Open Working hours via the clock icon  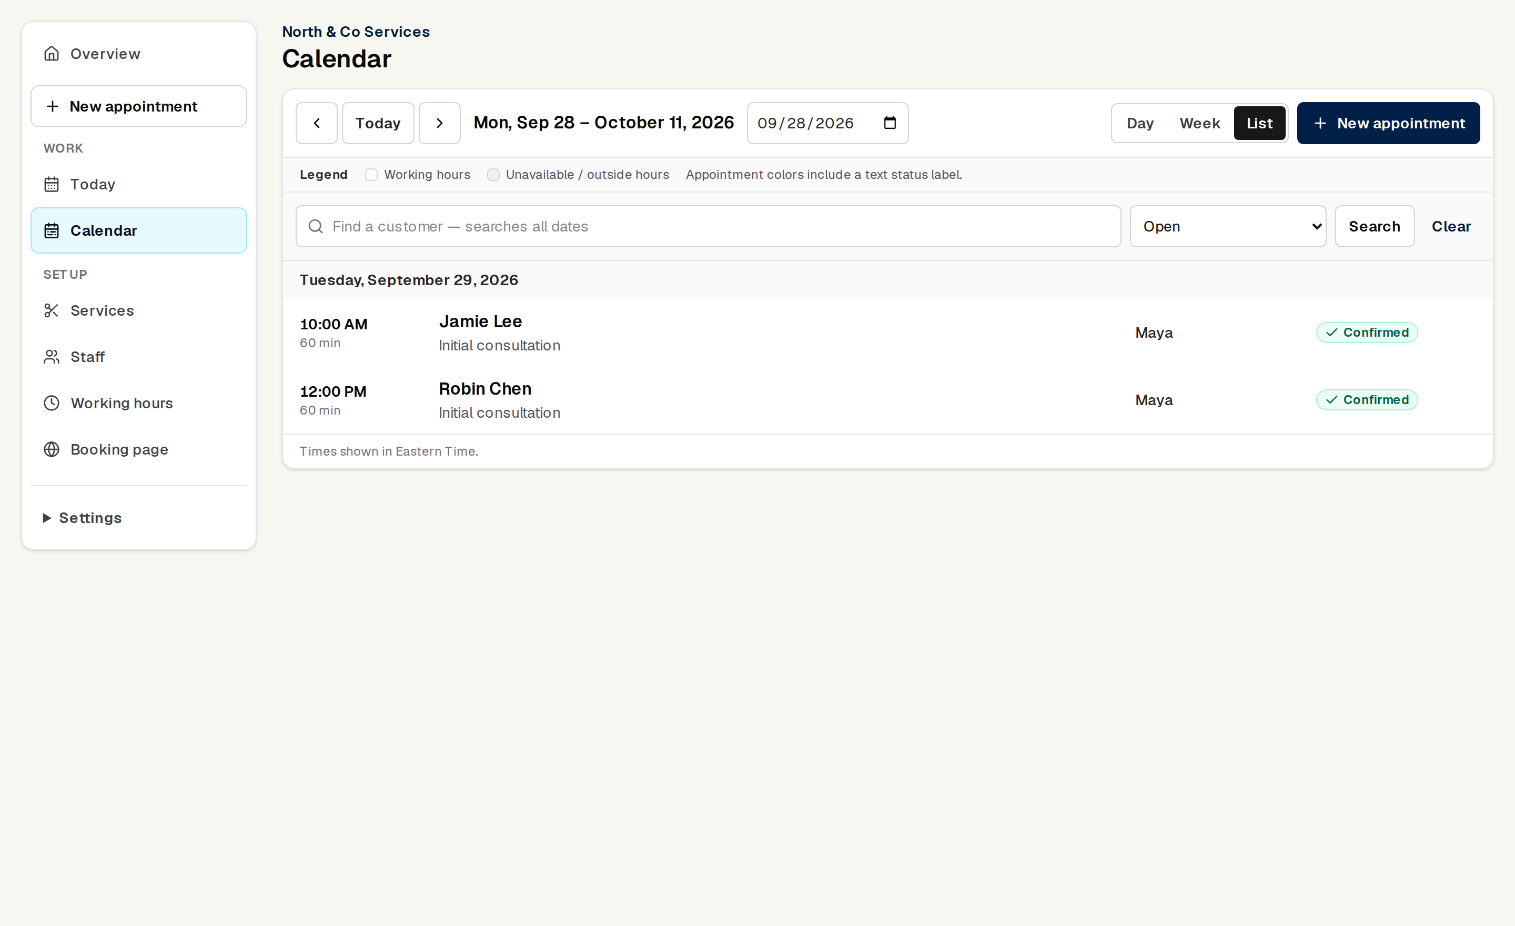52,402
